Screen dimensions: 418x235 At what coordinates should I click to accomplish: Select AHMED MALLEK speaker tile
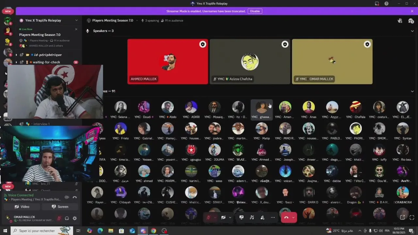tap(168, 62)
